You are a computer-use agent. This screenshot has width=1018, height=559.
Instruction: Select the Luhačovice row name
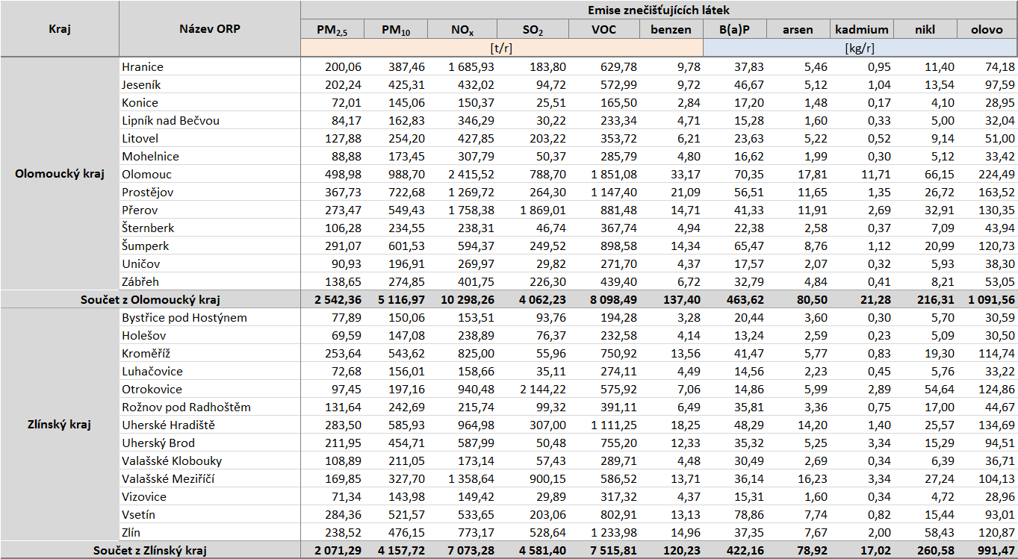[x=152, y=371]
